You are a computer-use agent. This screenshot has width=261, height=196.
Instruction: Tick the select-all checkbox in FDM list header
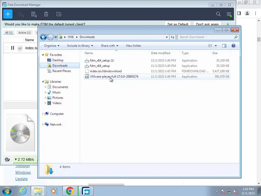7,40
